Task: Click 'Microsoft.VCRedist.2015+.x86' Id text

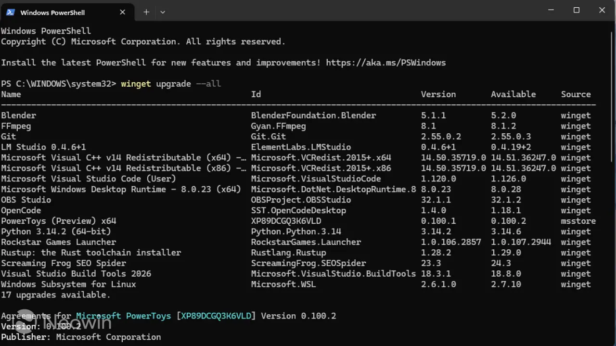Action: pyautogui.click(x=321, y=168)
